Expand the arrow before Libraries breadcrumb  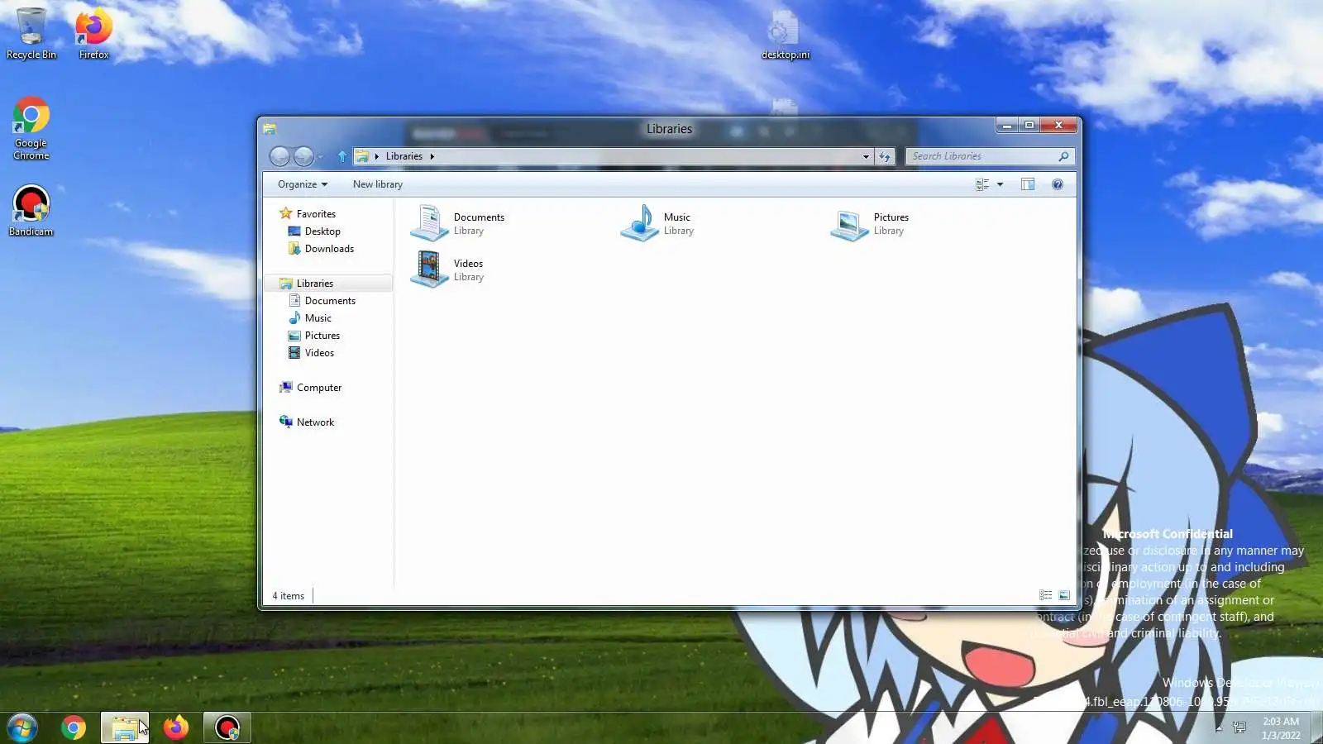377,156
